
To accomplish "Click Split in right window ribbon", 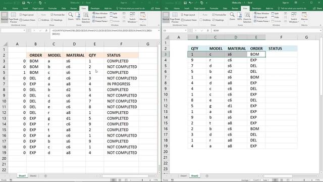I will 275,14.
